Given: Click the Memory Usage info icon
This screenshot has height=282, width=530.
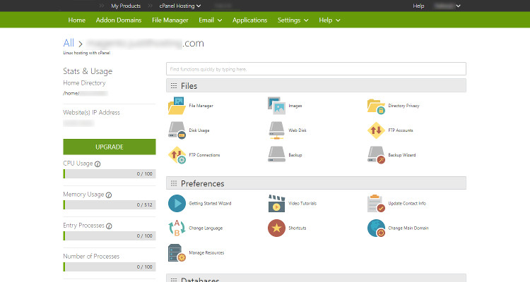Looking at the screenshot, I should [109, 195].
